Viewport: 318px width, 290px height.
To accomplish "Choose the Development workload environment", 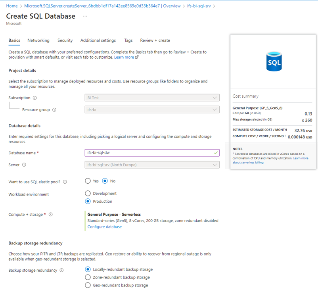I will [88, 193].
